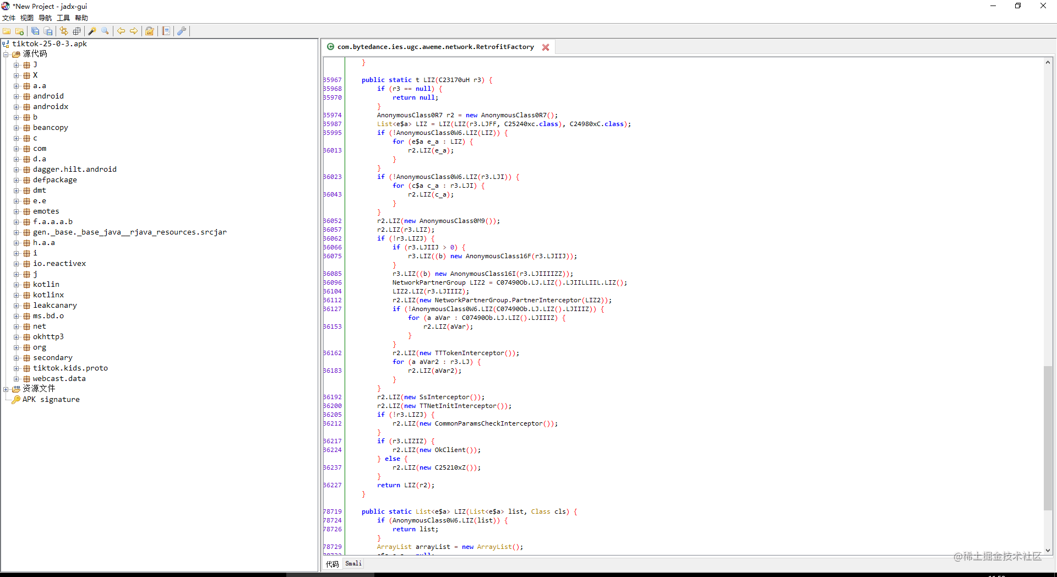Open text search via magic wand icon
The image size is (1057, 577).
pyautogui.click(x=92, y=31)
